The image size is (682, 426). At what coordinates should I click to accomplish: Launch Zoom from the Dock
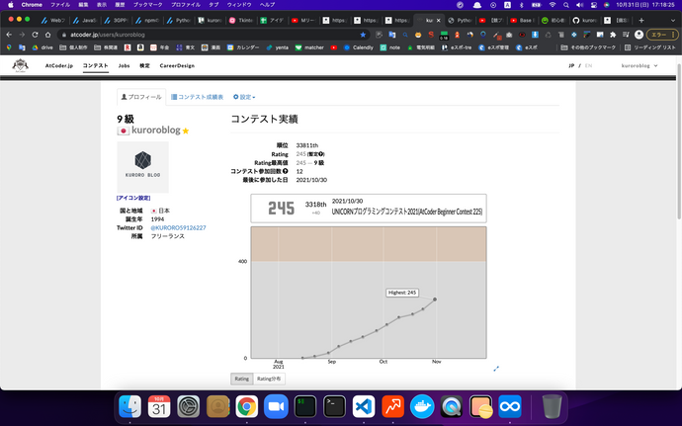click(x=276, y=407)
